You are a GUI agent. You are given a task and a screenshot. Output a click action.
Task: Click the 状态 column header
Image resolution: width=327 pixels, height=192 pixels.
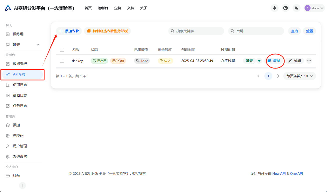(x=94, y=50)
